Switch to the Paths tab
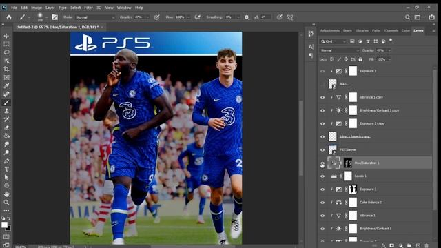 click(x=376, y=30)
